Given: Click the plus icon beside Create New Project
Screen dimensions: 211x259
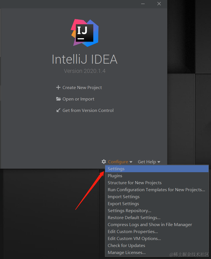Looking at the screenshot, I should click(x=58, y=87).
